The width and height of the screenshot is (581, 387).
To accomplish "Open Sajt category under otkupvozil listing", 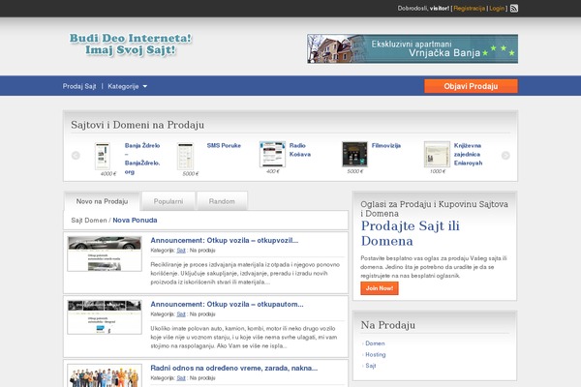I will coord(181,251).
